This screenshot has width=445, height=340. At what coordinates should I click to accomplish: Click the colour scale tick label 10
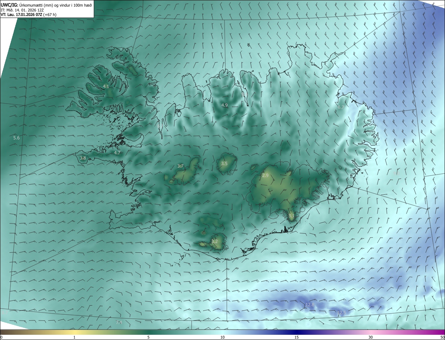(x=222, y=337)
